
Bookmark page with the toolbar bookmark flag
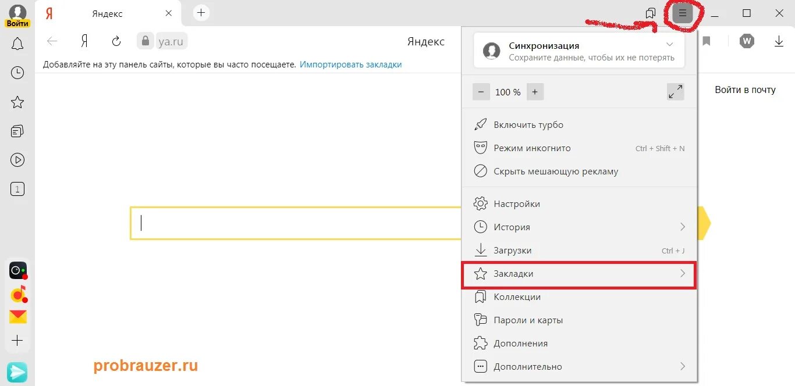pos(707,41)
